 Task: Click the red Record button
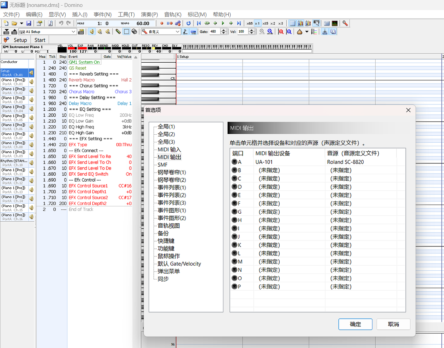point(162,23)
